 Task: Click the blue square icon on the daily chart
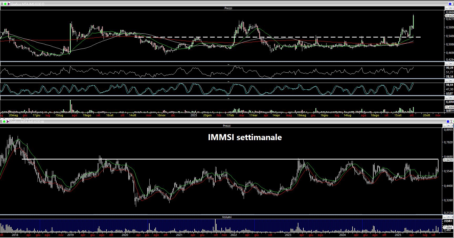pyautogui.click(x=450, y=4)
